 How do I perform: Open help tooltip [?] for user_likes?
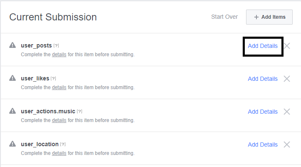coord(53,79)
